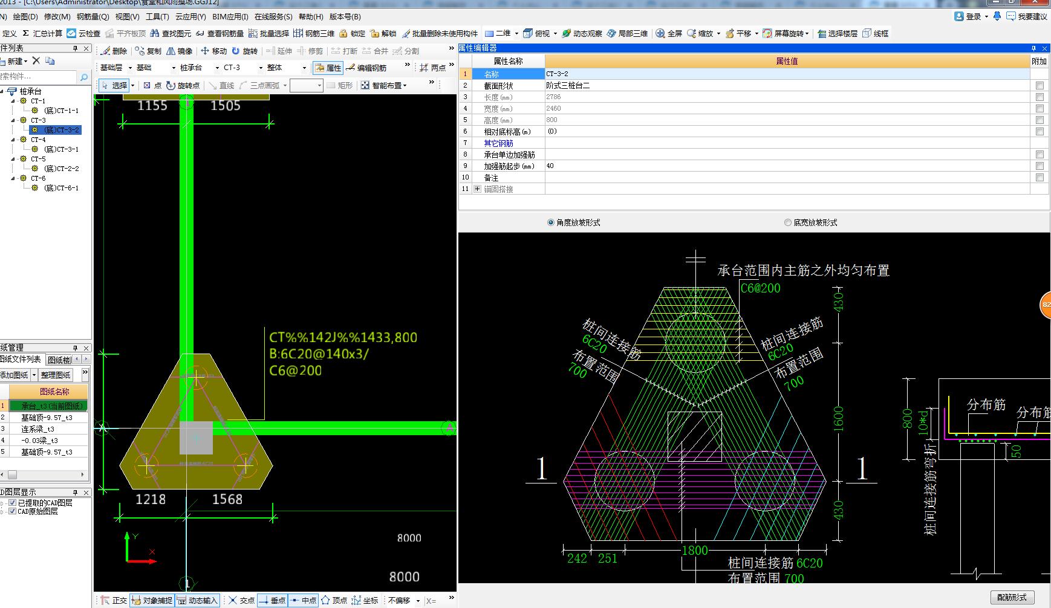
Task: Click the 添加图纸 button
Action: tap(16, 375)
